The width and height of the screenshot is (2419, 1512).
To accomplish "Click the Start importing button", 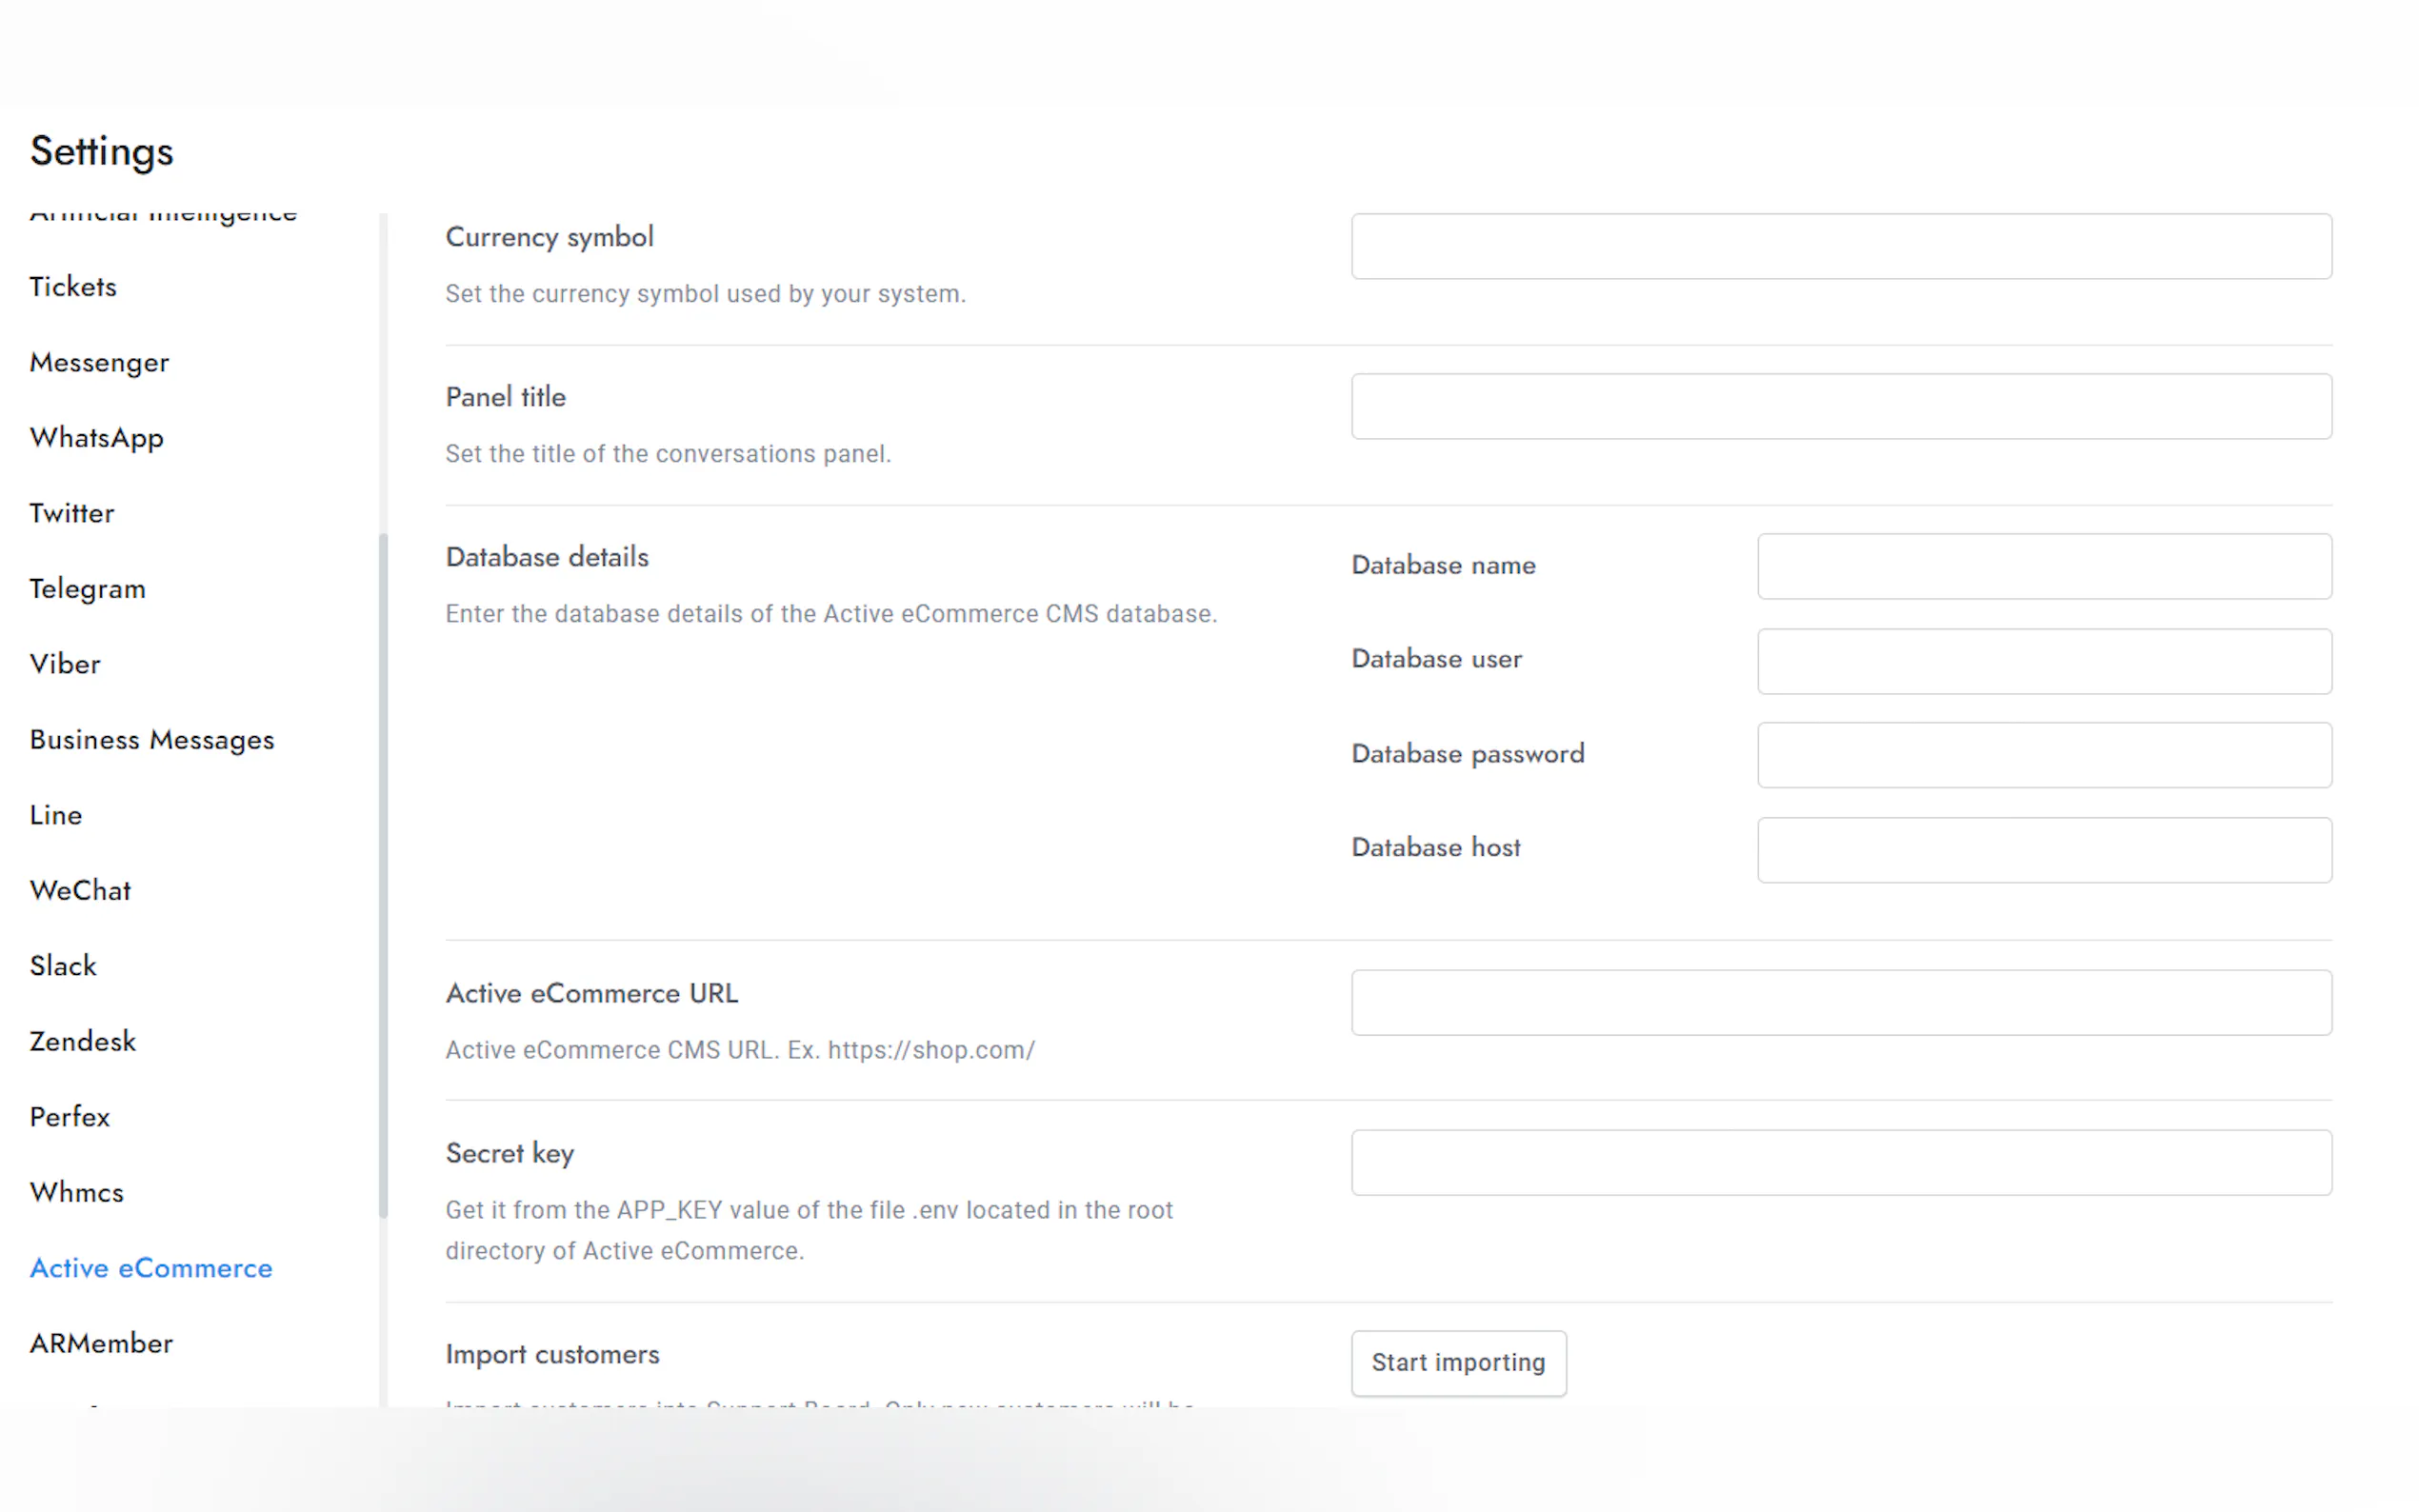I will [1457, 1362].
